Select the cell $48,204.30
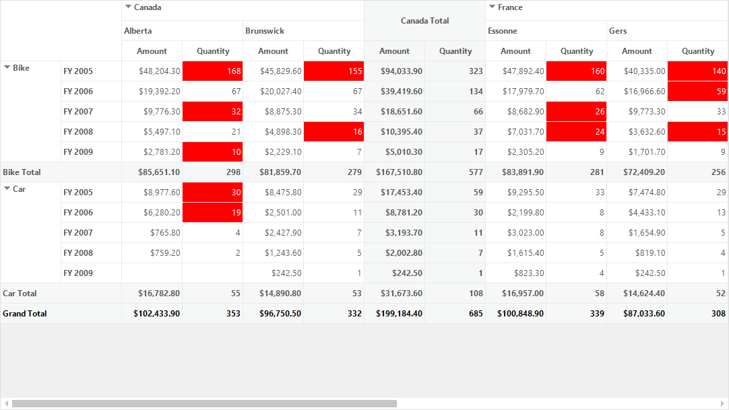The image size is (729, 410). [152, 71]
